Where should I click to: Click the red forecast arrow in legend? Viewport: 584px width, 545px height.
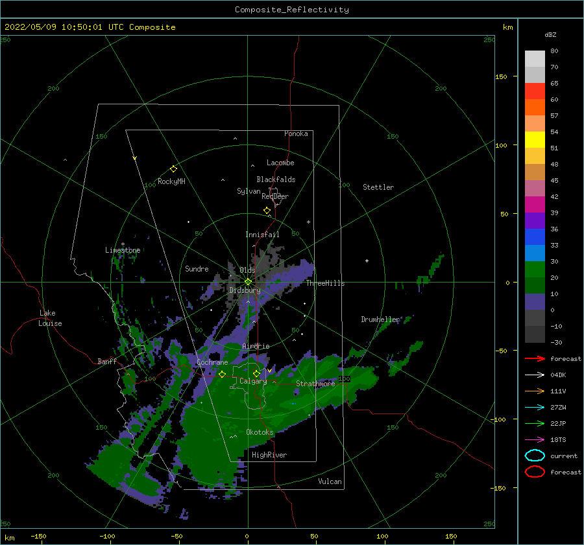tap(535, 358)
